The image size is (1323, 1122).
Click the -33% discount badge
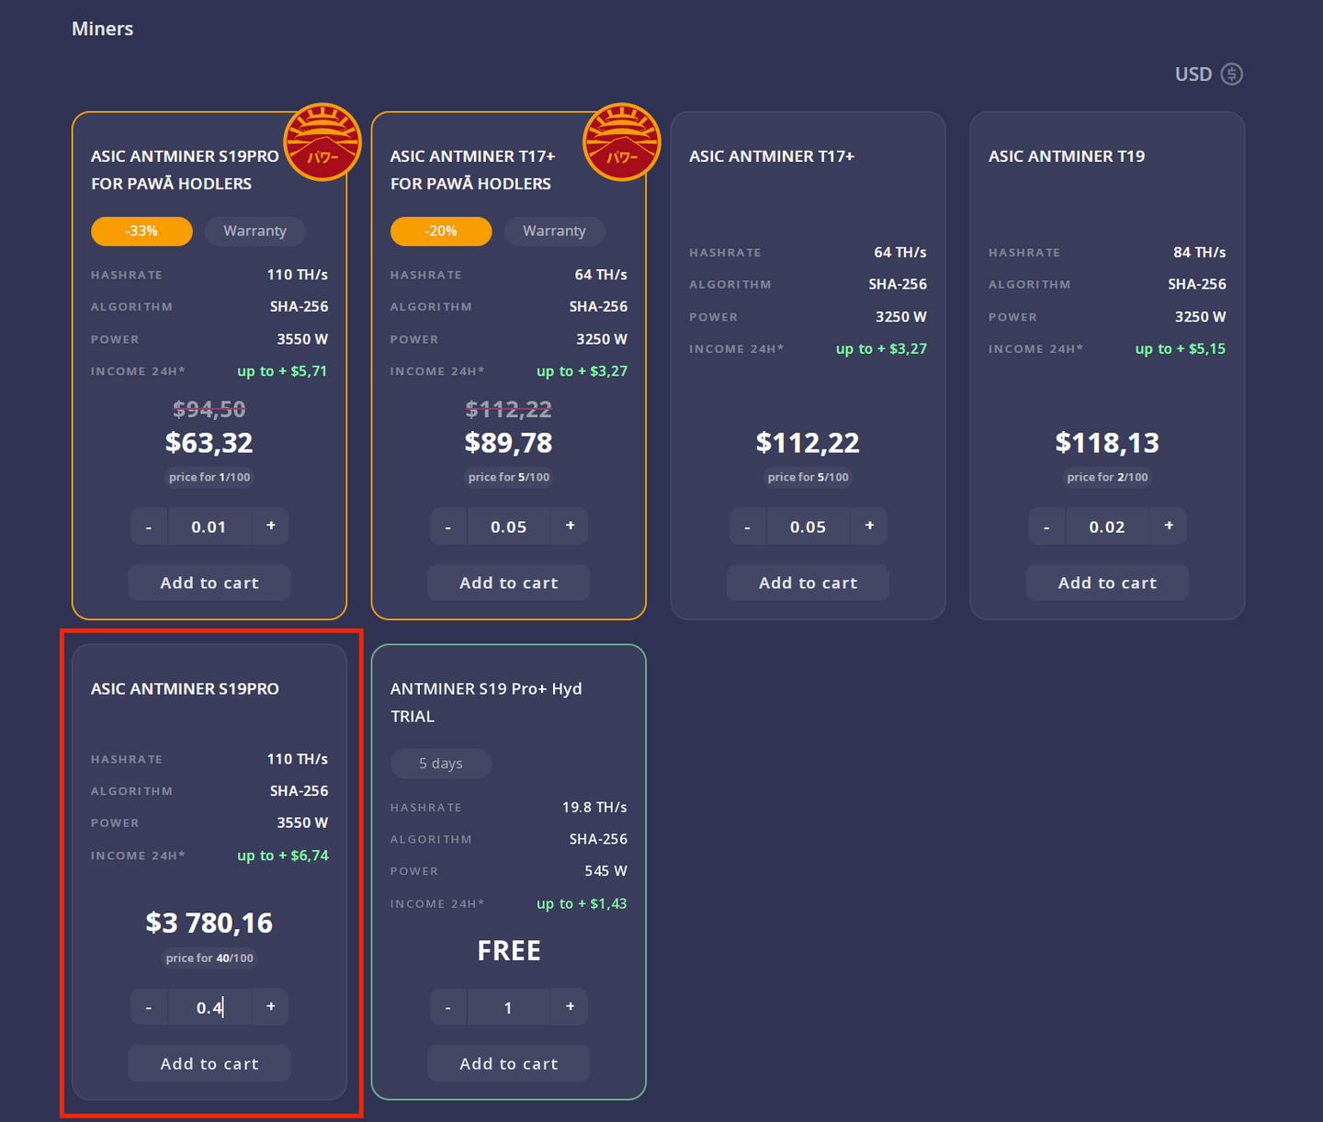[141, 231]
